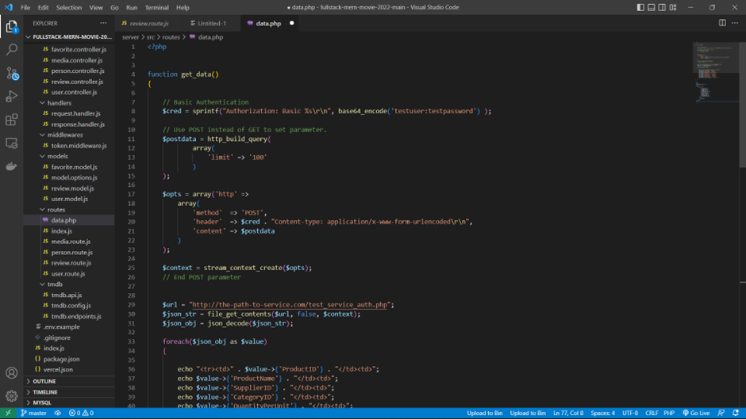Open the Selection menu
The height and width of the screenshot is (419, 746).
tap(69, 7)
